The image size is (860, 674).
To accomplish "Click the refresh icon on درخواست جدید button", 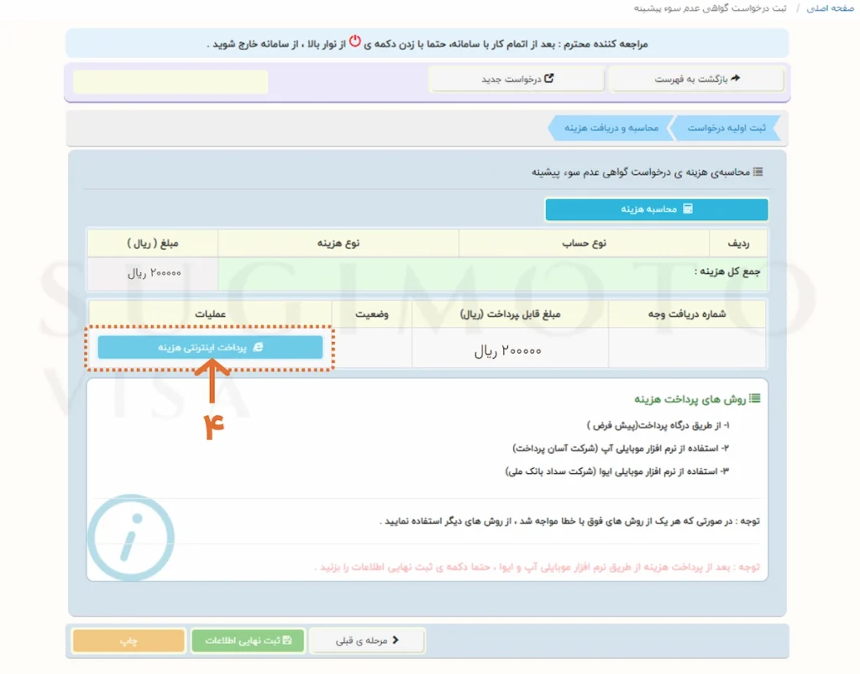I will [x=550, y=78].
